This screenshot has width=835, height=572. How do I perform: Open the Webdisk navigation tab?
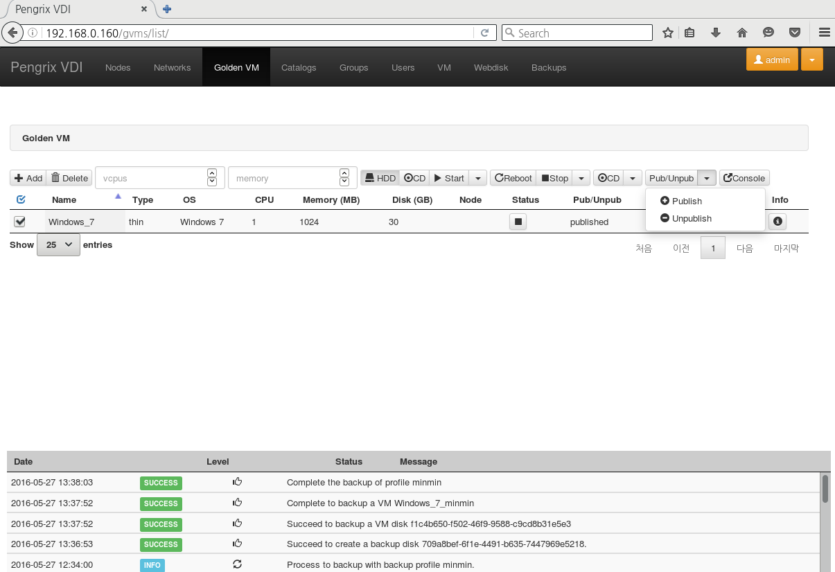(x=491, y=67)
